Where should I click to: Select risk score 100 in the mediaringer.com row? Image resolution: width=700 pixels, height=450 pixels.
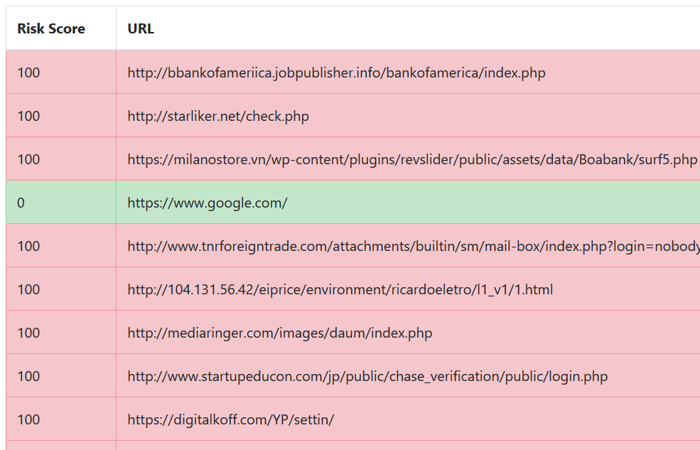coord(60,332)
